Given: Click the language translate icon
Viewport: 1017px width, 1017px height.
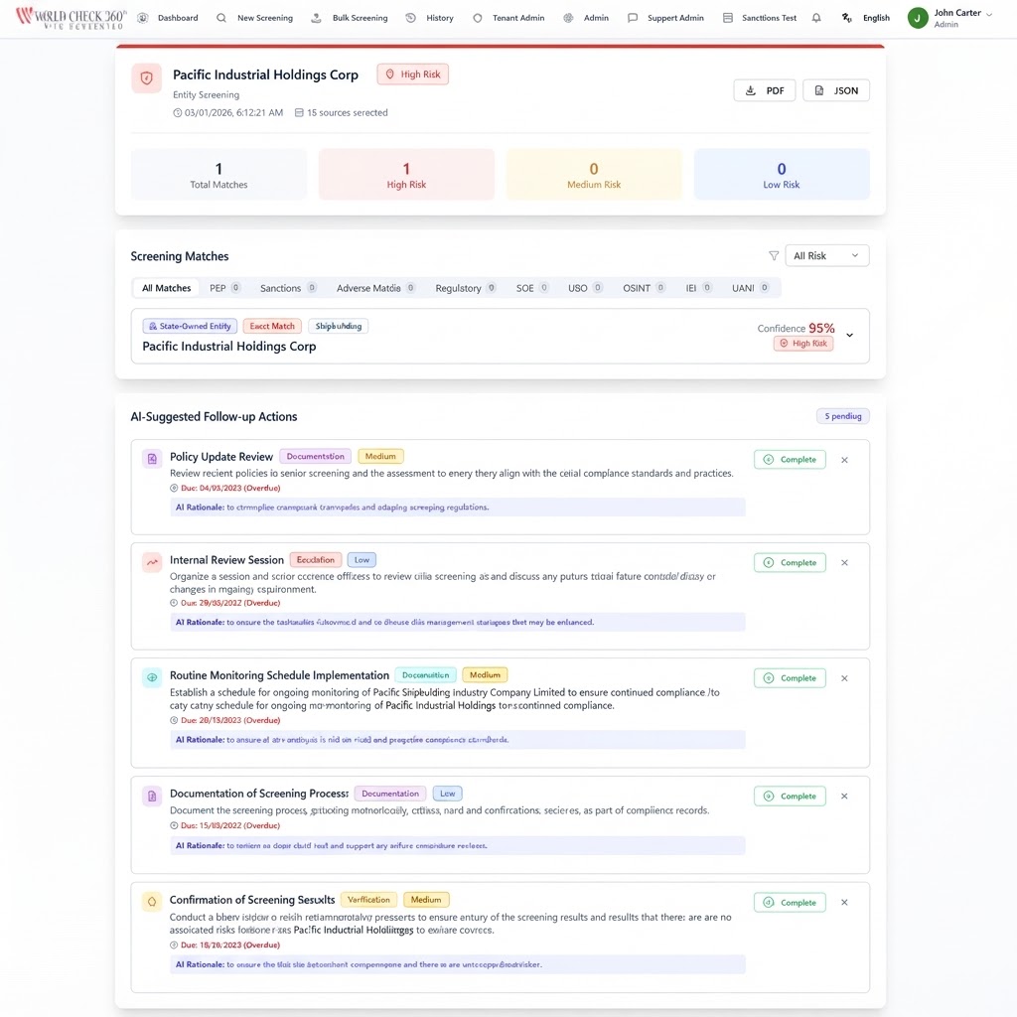Looking at the screenshot, I should [846, 18].
